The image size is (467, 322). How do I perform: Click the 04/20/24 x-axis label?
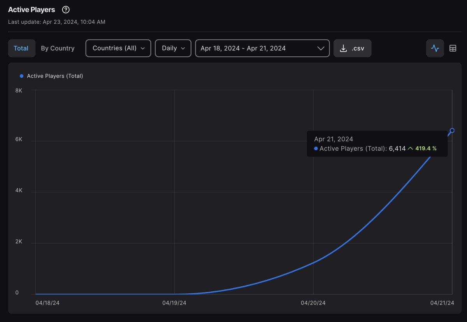tap(313, 303)
